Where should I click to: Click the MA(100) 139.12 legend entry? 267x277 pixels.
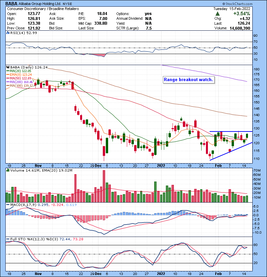coord(21,86)
